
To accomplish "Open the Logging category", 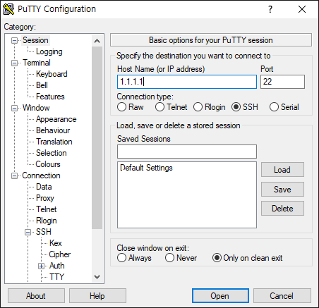I will click(x=49, y=51).
